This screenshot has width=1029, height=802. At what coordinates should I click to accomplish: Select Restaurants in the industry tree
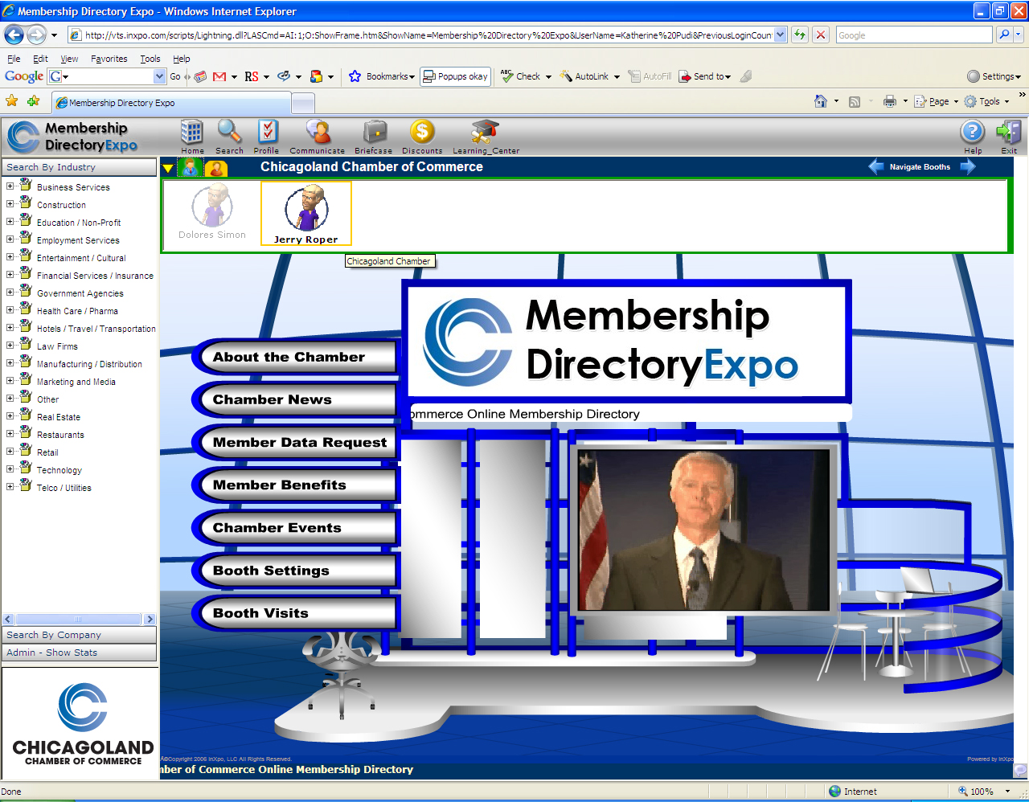click(60, 435)
